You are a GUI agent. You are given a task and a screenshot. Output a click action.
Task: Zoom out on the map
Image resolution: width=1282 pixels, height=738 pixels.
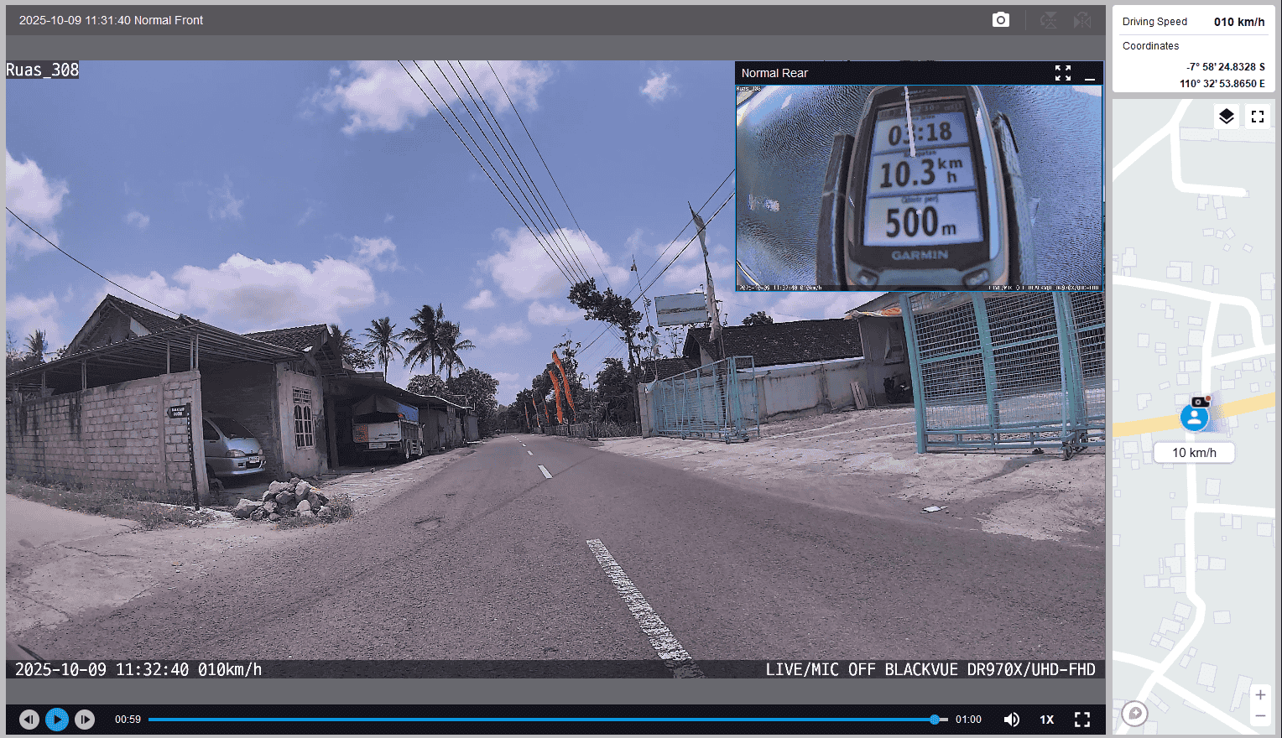click(1259, 716)
